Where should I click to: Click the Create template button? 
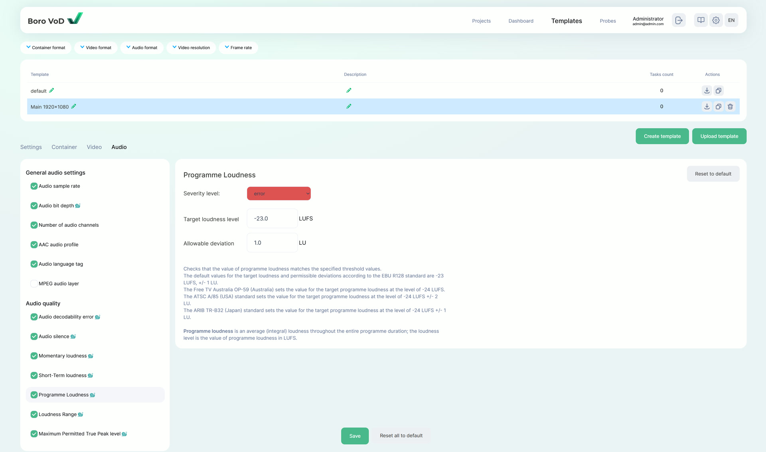[662, 136]
